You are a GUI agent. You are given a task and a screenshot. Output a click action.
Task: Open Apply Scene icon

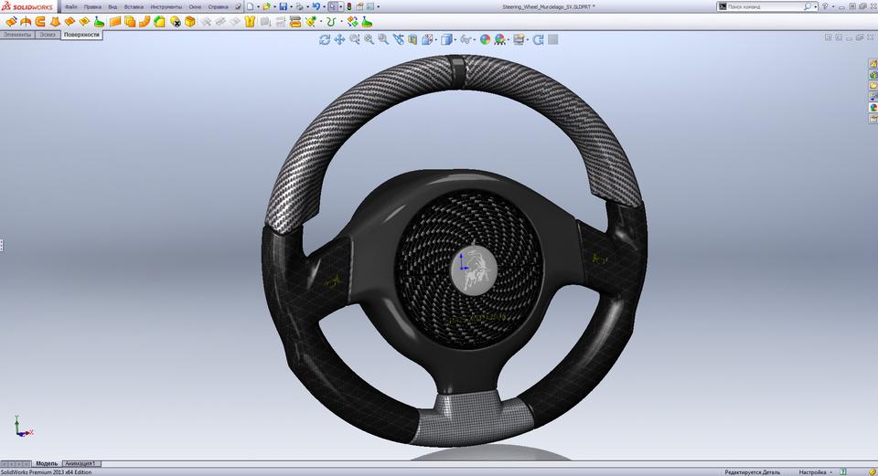click(x=499, y=39)
